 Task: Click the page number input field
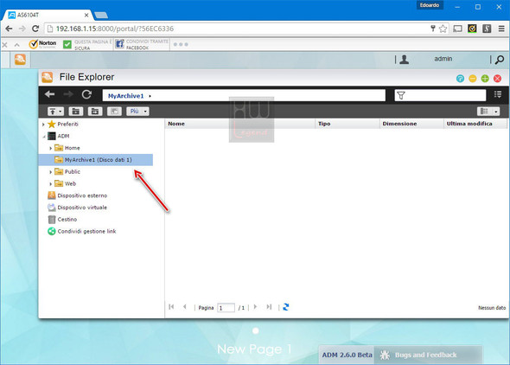(226, 308)
